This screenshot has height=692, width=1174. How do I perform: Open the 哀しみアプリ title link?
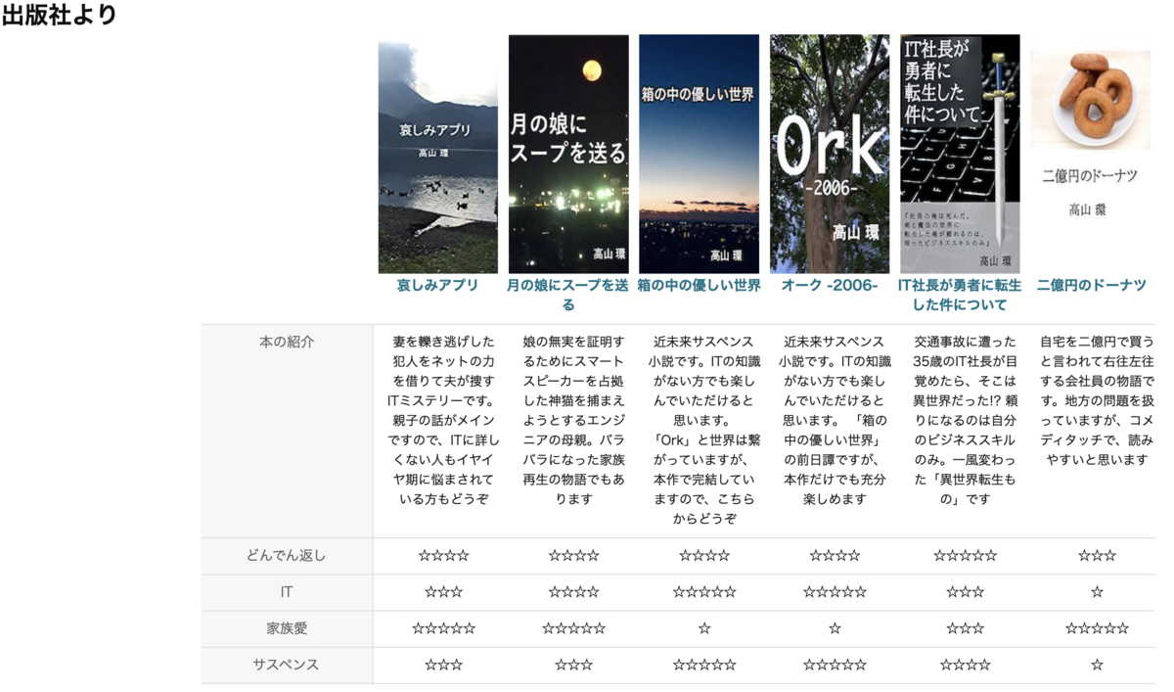tap(436, 285)
